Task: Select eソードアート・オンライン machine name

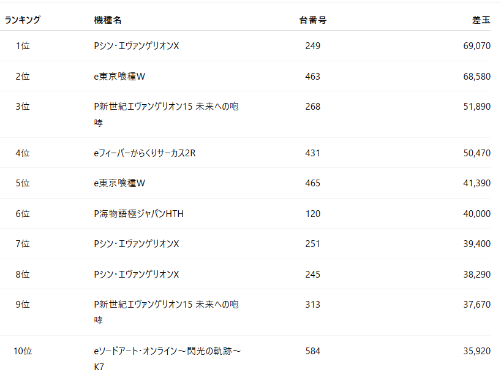Action: (x=167, y=359)
